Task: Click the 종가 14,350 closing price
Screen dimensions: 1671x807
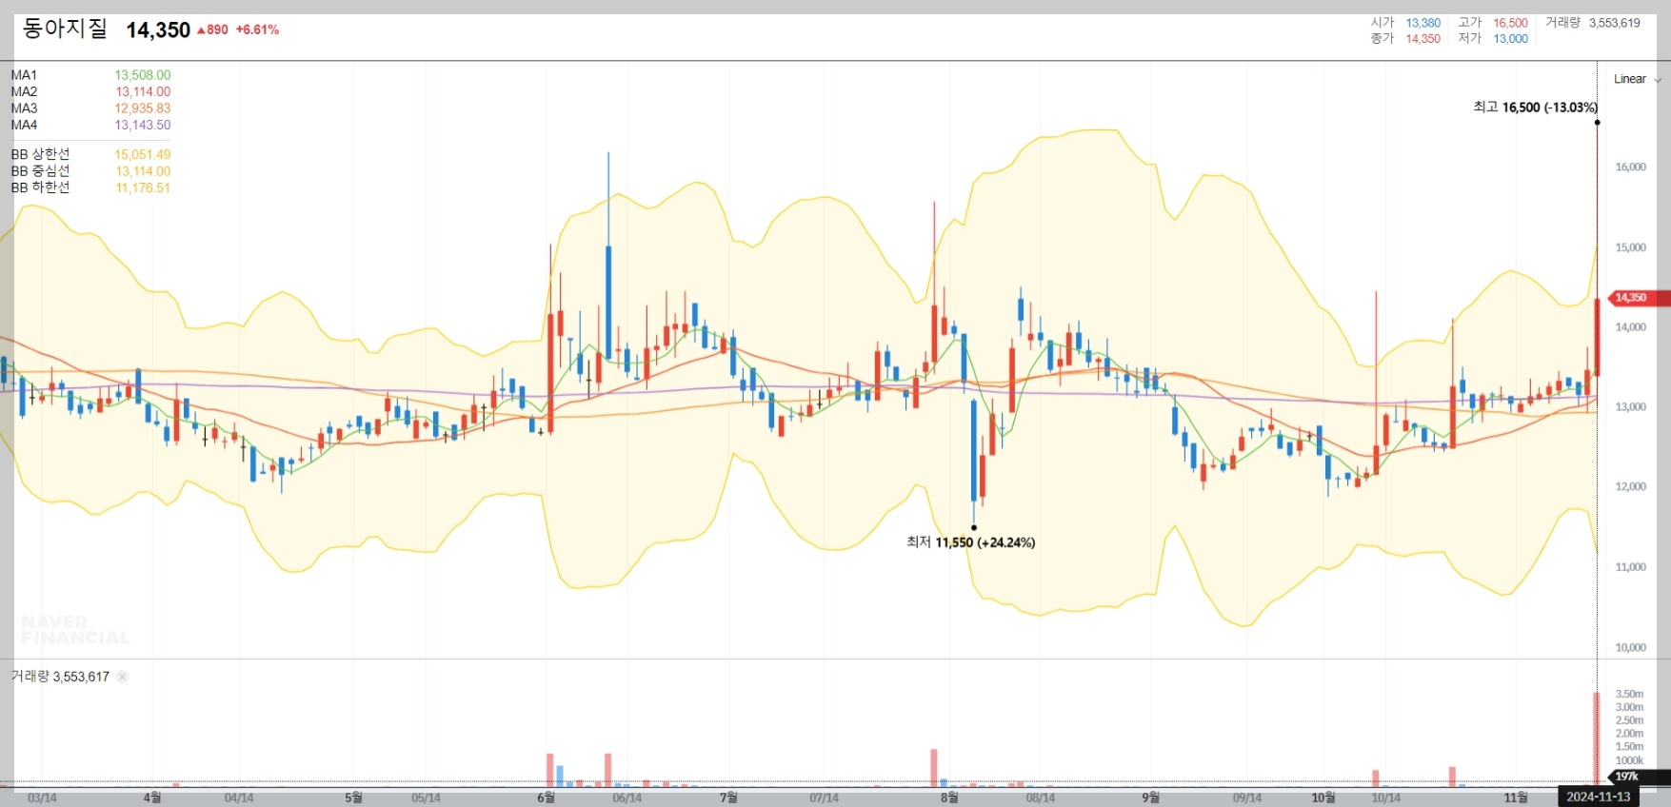Action: coord(1405,39)
